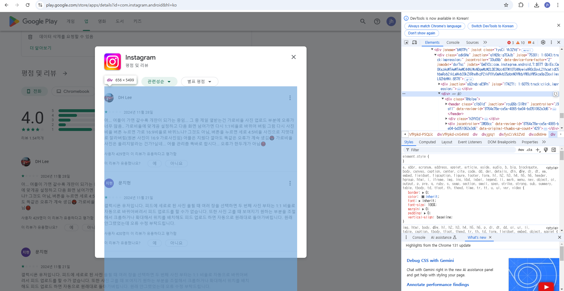This screenshot has width=564, height=291.
Task: Show more DevTools tabs chevron
Action: [x=485, y=43]
